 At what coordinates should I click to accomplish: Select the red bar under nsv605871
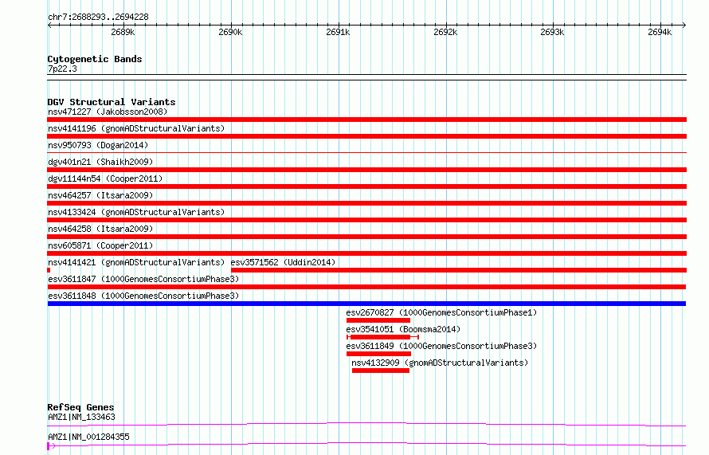[x=366, y=253]
